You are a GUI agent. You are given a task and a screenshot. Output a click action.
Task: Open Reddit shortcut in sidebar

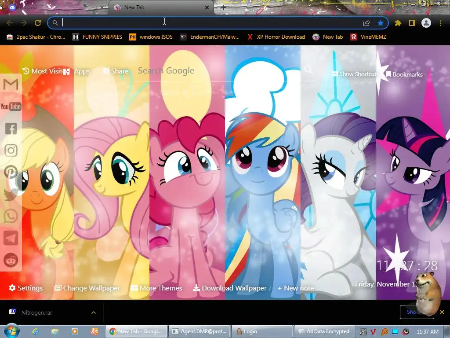pyautogui.click(x=11, y=261)
